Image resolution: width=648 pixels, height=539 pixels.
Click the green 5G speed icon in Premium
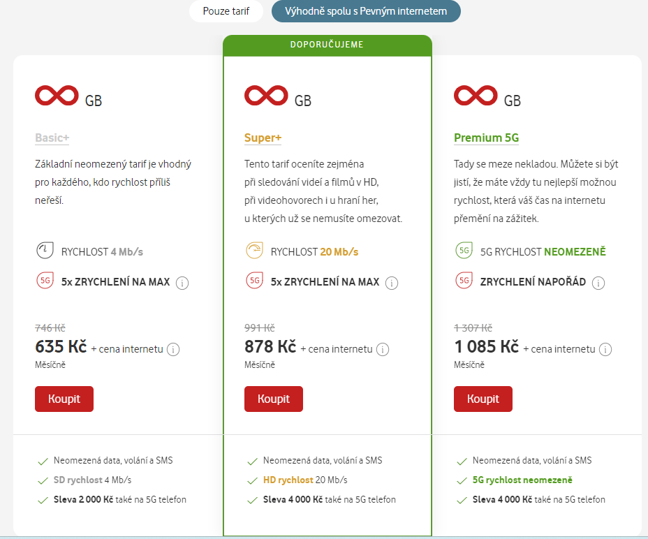tap(464, 251)
